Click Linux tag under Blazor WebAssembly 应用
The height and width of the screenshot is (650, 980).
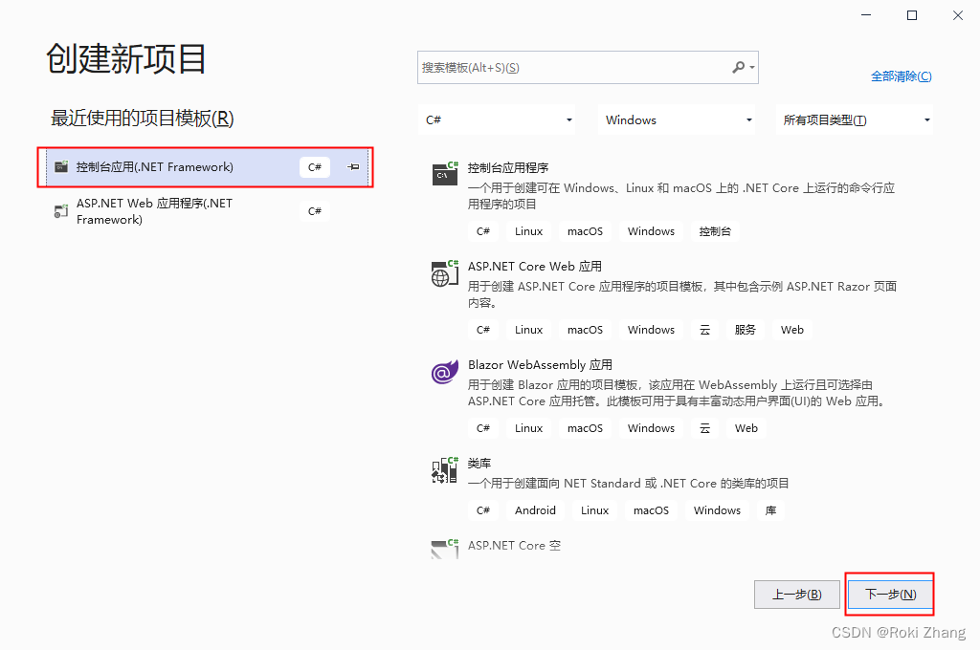tap(528, 428)
